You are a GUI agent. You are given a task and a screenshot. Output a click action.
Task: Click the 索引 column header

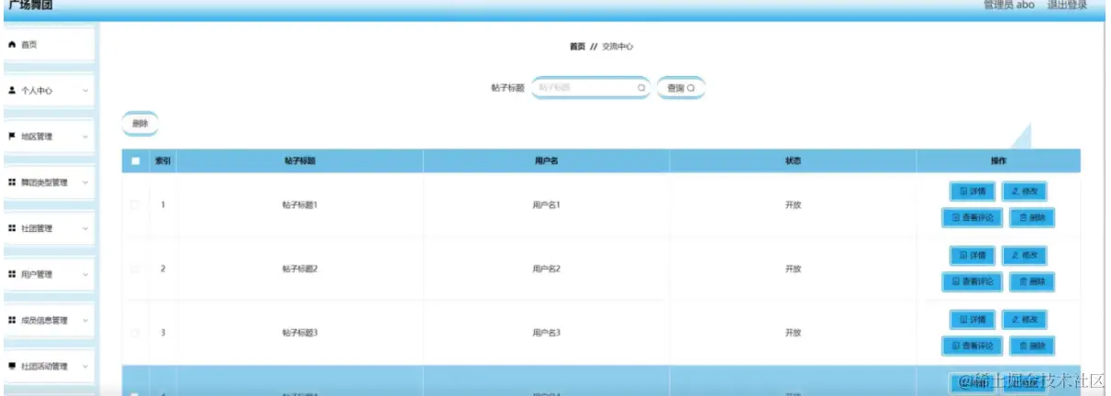162,160
